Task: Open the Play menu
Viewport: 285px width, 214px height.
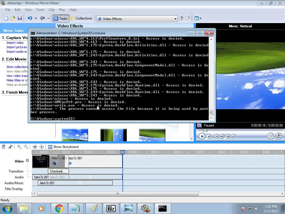Action: point(62,10)
